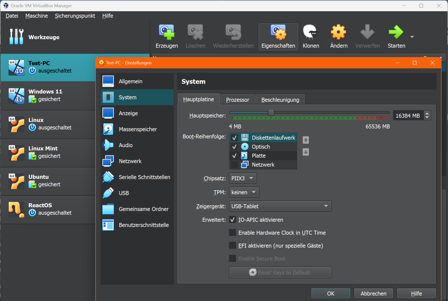Click the Erzeugen snapshot toolbar icon
Viewport: 448px width, 301px height.
click(x=167, y=32)
